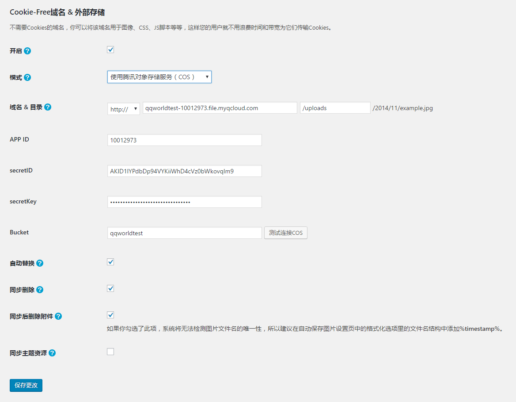The width and height of the screenshot is (516, 402).
Task: Open help icon next to 同步删除
Action: [40, 290]
